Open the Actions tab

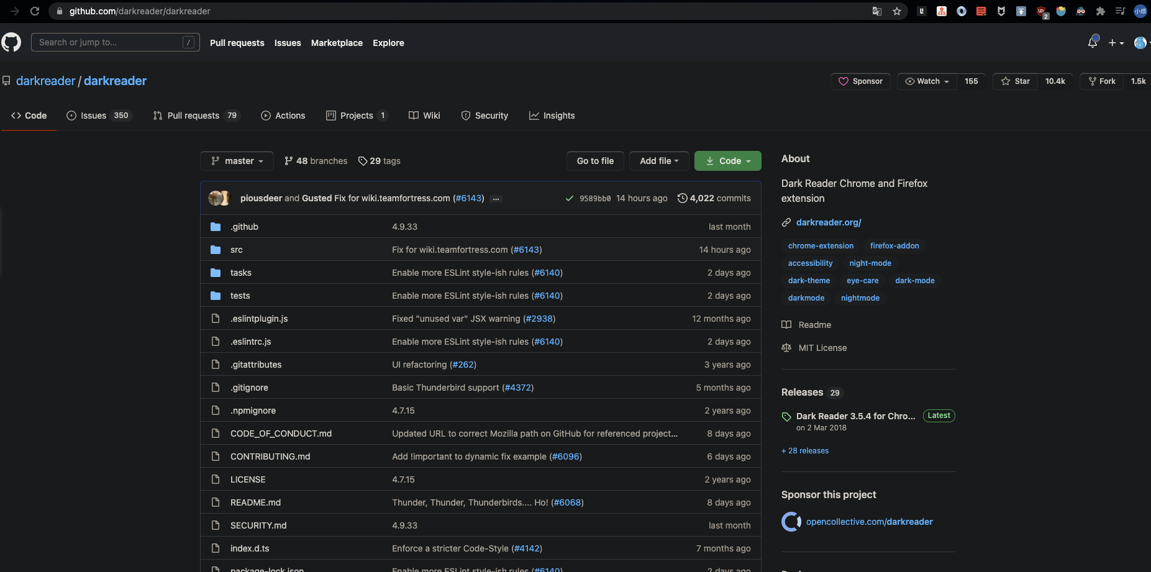coord(283,116)
